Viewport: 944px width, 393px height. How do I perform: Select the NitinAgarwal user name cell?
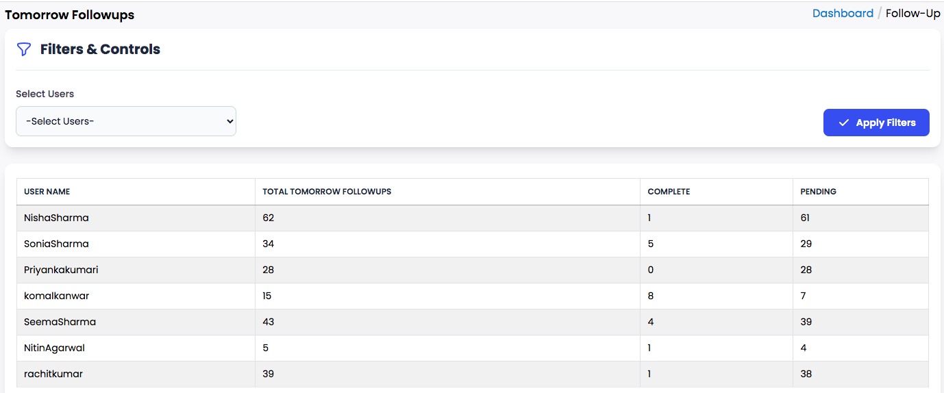tap(54, 348)
